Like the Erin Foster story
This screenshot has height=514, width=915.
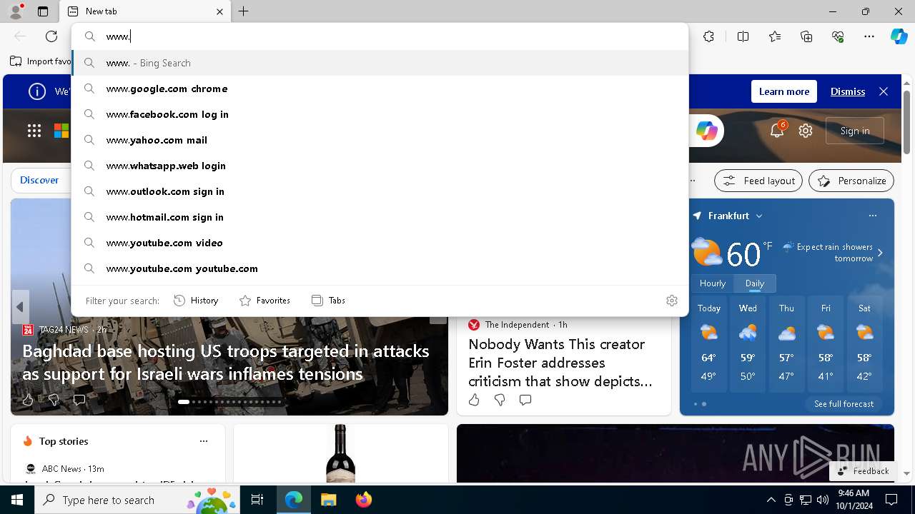pos(474,400)
